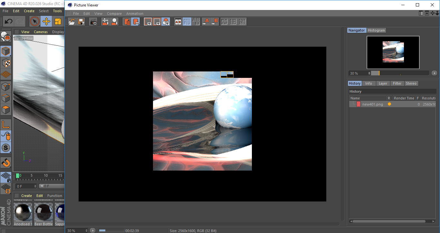The height and width of the screenshot is (233, 440).
Task: Toggle Display Single-Pass eye icon
Action: tap(157, 22)
